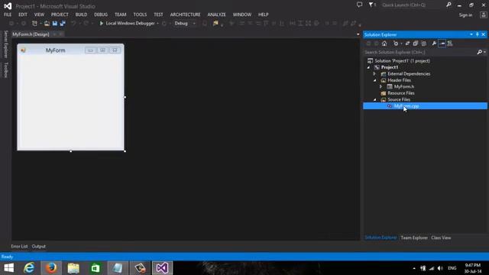Screen dimensions: 489x275
Task: Click the Solution Explorer Forward arrow icon
Action: (x=376, y=44)
